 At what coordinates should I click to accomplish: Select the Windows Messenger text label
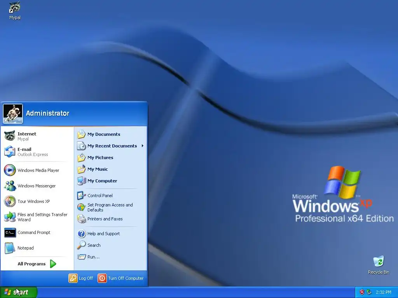tap(37, 186)
